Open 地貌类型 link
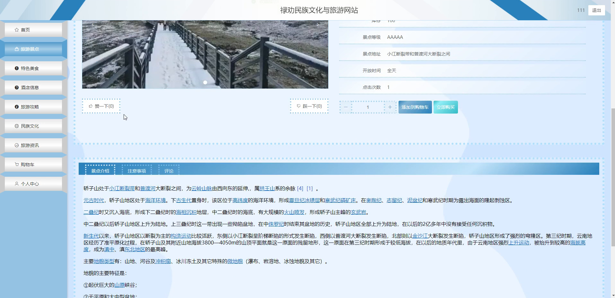Screen dimensions: 615x298 pyautogui.click(x=104, y=261)
